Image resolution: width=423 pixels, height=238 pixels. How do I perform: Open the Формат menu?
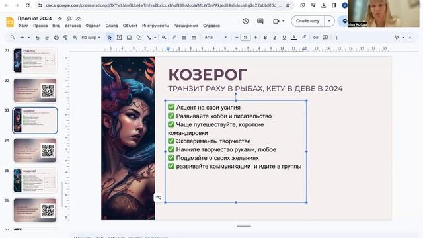coord(93,26)
